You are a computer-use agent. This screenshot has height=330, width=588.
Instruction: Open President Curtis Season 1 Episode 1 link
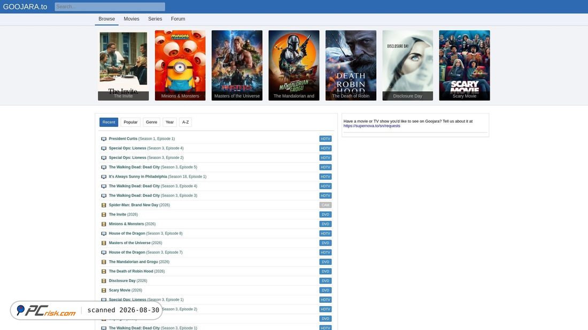tap(142, 139)
